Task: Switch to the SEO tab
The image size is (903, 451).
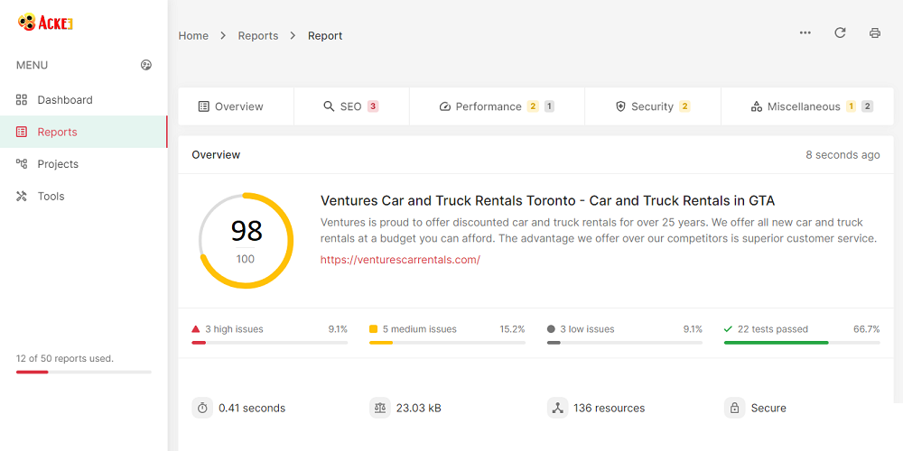Action: [x=350, y=106]
